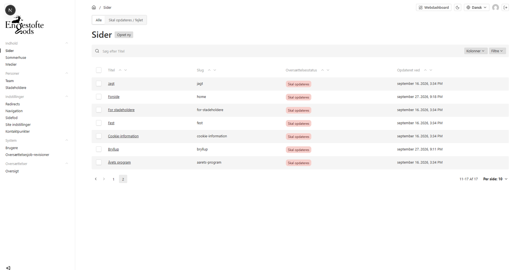This screenshot has height=270, width=517.
Task: Switch to Alle tab
Action: pyautogui.click(x=99, y=20)
